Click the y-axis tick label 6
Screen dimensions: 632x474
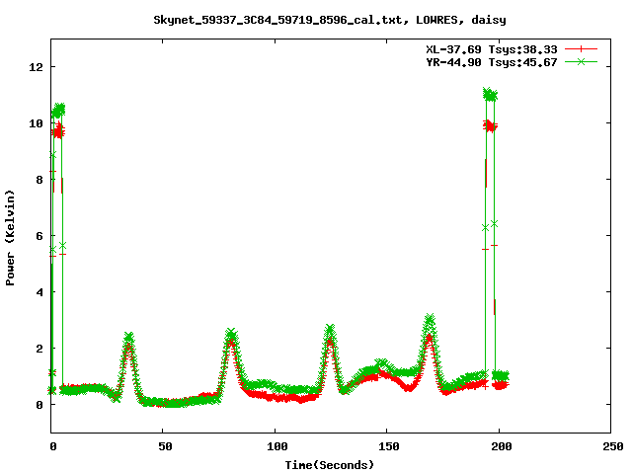click(x=39, y=236)
